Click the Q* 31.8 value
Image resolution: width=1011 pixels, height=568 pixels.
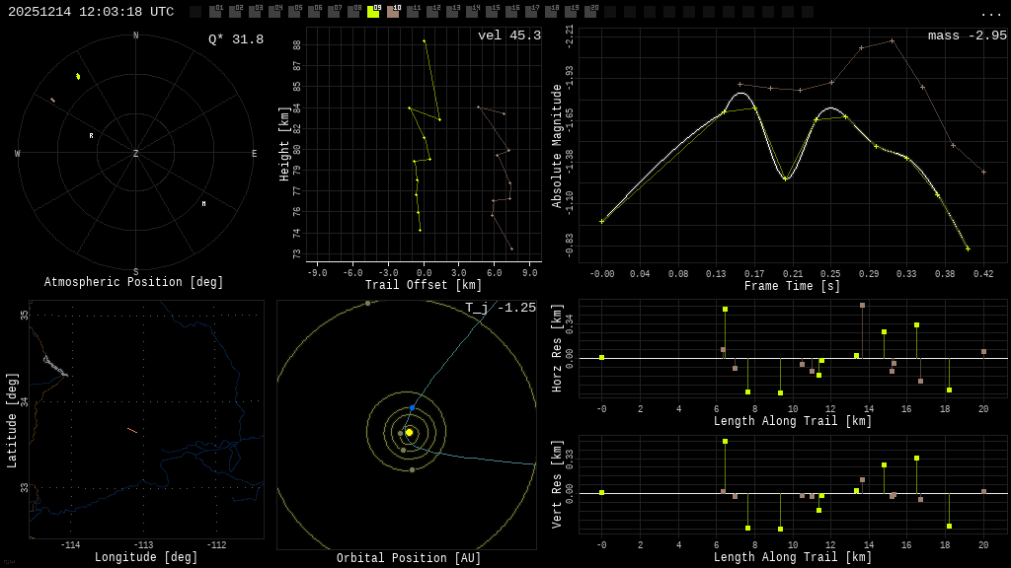click(x=236, y=39)
